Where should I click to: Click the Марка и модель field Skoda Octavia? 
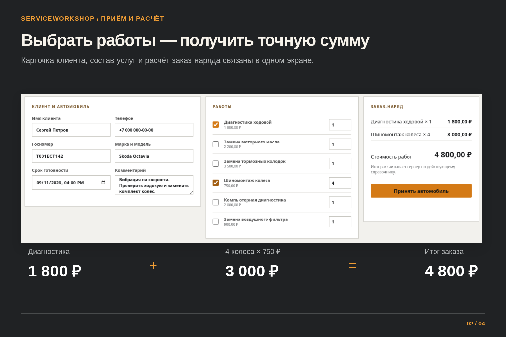(x=154, y=156)
